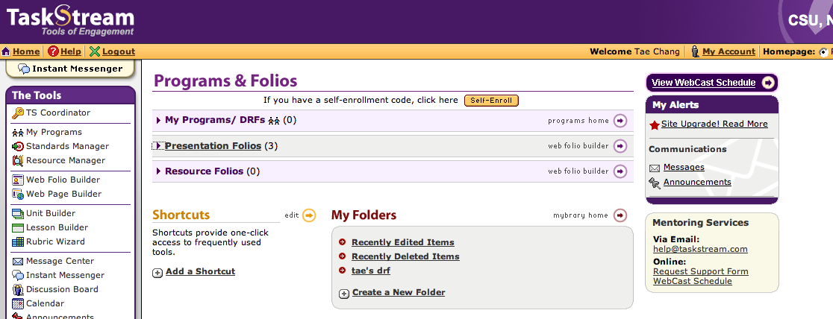The image size is (833, 319).
Task: Select the Homepage radio button in header
Action: [x=823, y=52]
